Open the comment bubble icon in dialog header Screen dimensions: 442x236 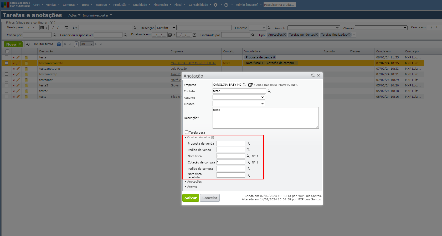(x=313, y=75)
